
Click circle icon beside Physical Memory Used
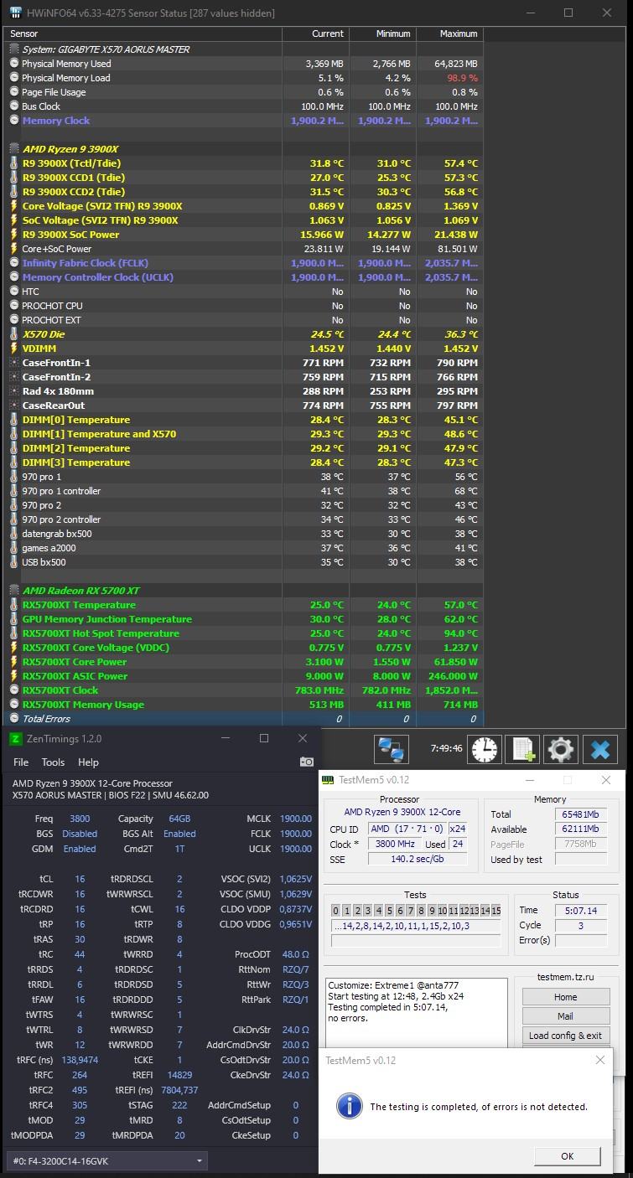pos(13,64)
